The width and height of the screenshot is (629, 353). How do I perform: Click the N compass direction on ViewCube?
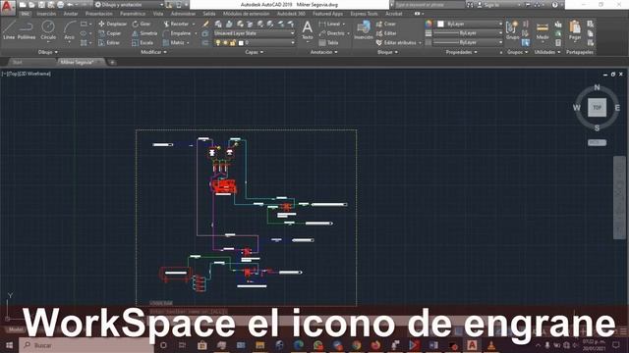tap(597, 87)
